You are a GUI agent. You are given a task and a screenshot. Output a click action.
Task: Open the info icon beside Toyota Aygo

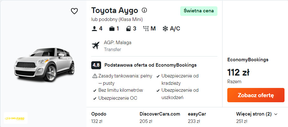point(144,10)
